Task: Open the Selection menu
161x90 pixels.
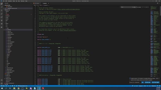Action: click(10, 1)
